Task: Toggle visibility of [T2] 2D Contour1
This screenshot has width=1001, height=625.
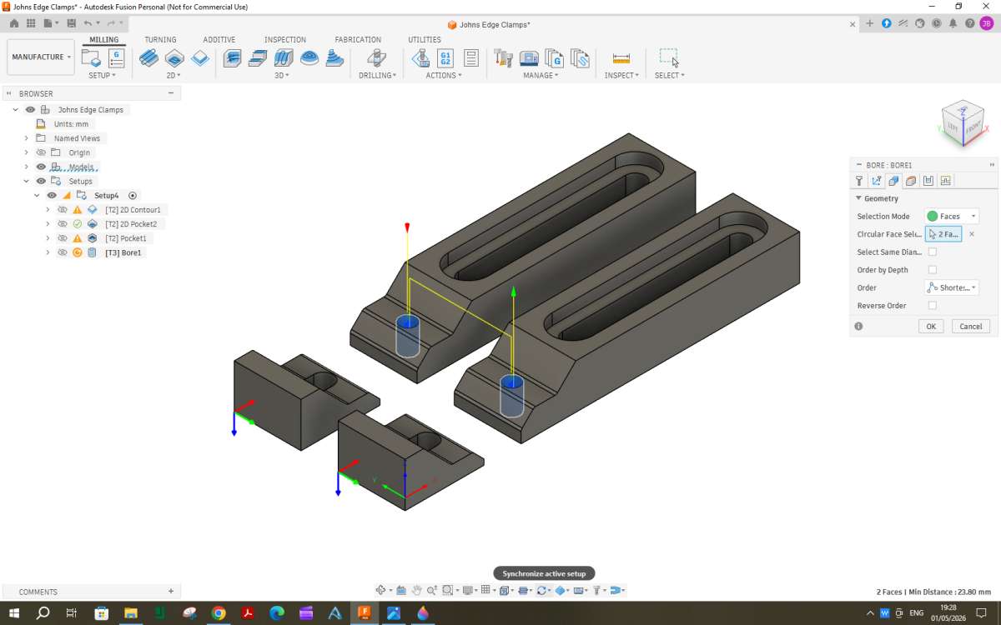Action: (63, 210)
